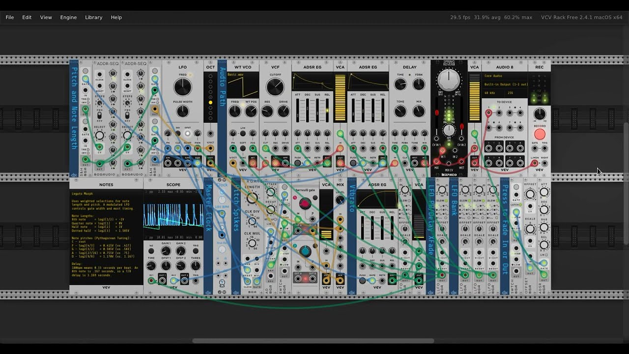
Task: Open the WT VCO Basic.wav wavetable display
Action: point(243,86)
